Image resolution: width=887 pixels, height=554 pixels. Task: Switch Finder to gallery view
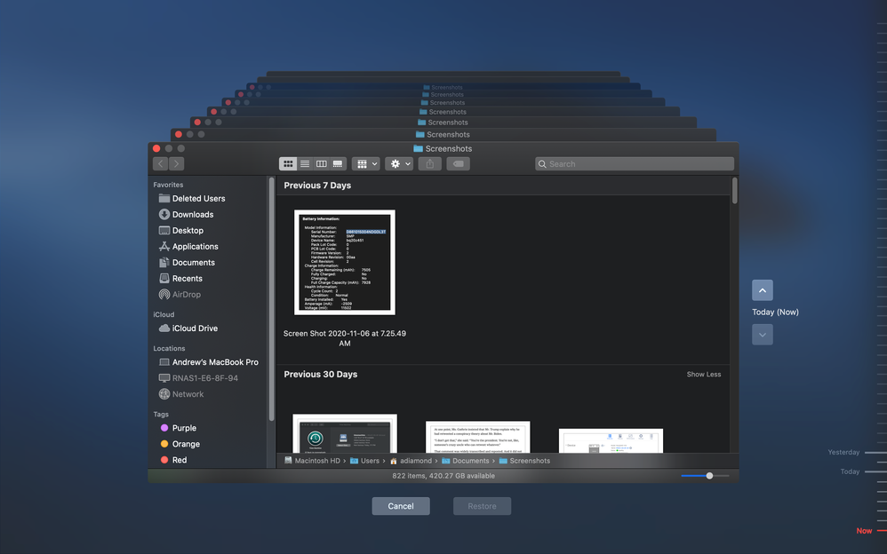click(338, 164)
